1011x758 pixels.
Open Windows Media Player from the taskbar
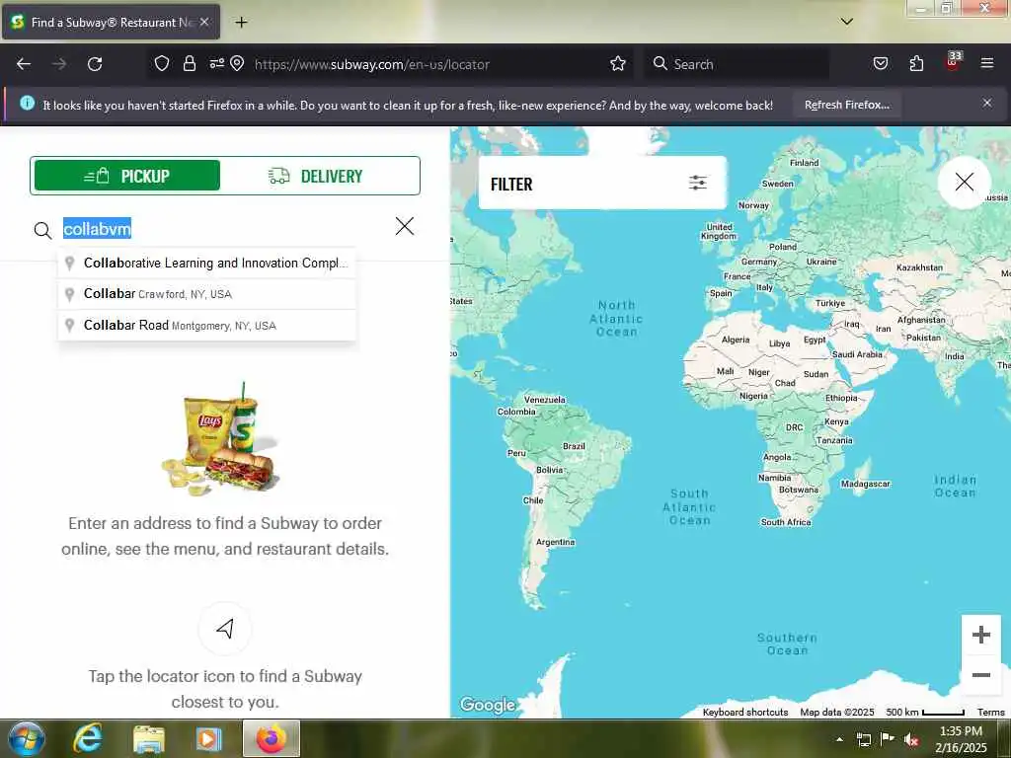[x=208, y=738]
